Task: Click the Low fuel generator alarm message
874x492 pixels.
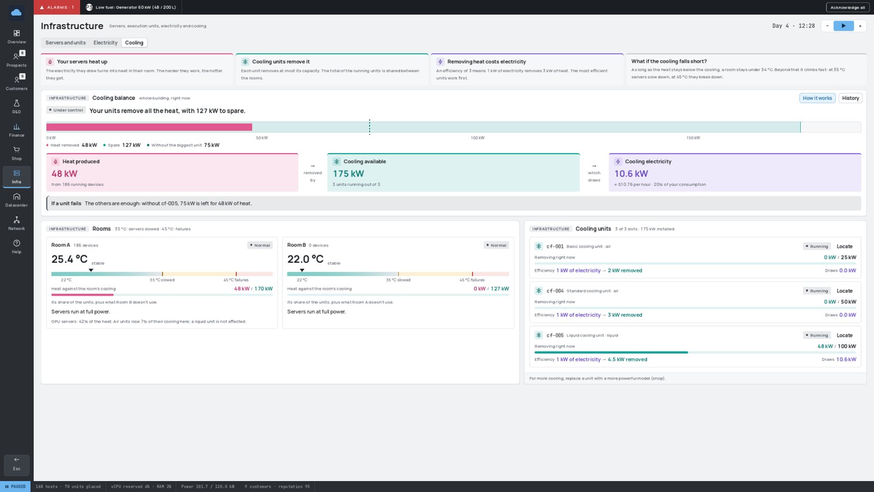Action: [131, 7]
